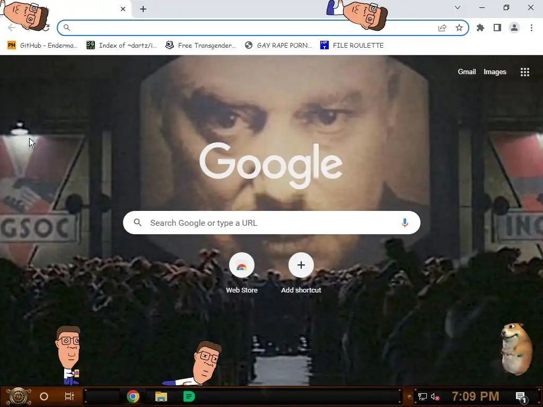Open the profile avatar menu

(x=514, y=28)
